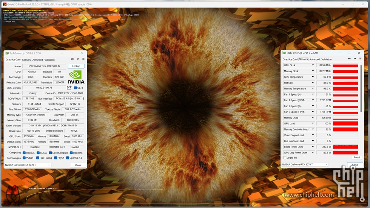Click Bus Interface question mark icon
Screen dimensions: 370x208
83,99
